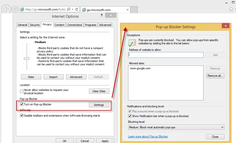Switch to the Advanced tab
The image size is (236, 143).
pyautogui.click(x=105, y=25)
